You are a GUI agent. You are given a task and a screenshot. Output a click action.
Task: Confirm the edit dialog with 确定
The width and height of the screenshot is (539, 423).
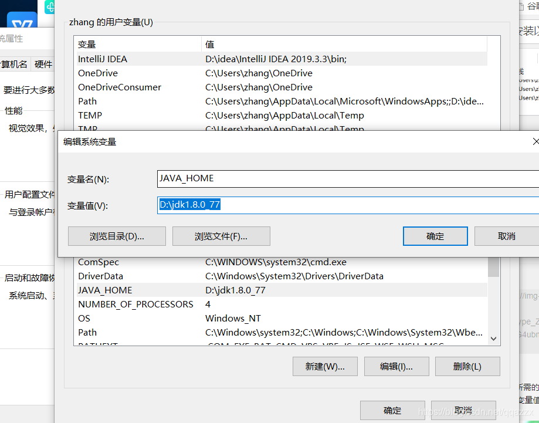(435, 236)
